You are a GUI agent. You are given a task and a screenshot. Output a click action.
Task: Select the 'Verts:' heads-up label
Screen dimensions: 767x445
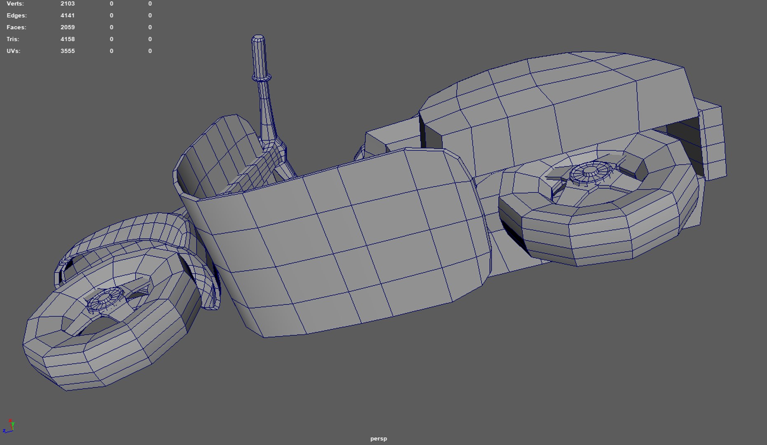coord(15,4)
